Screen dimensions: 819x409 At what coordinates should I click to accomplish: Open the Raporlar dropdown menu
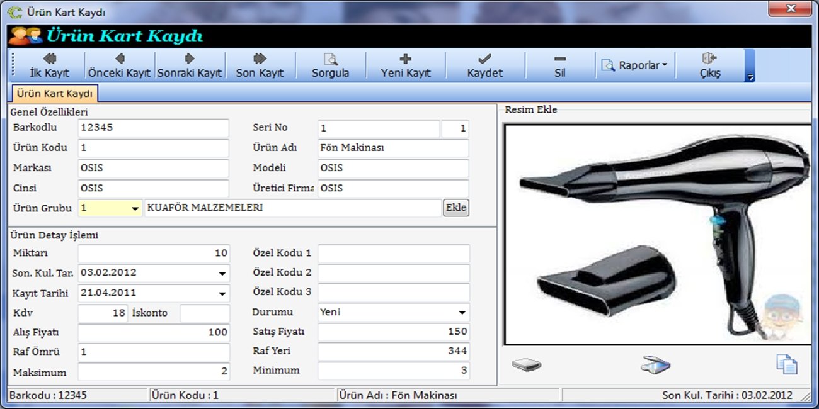pyautogui.click(x=634, y=65)
